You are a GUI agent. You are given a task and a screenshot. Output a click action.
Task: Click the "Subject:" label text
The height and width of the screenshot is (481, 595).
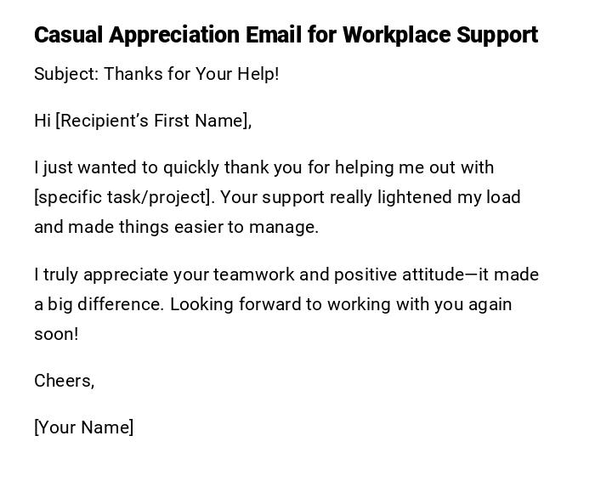pos(66,74)
